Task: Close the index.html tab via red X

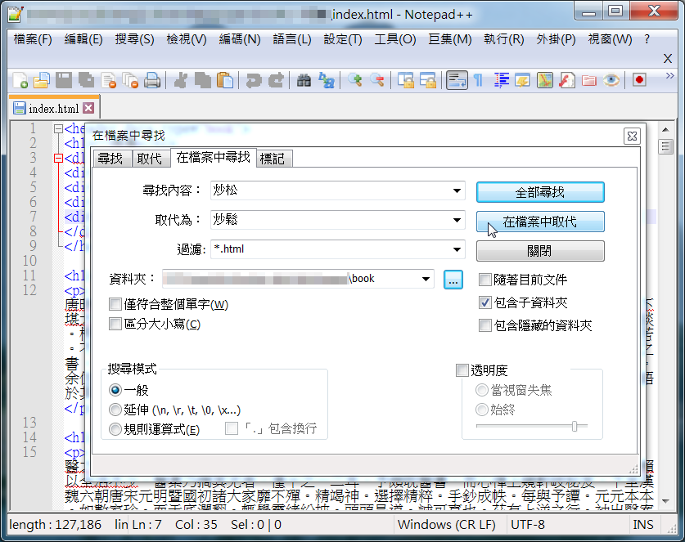Action: 88,108
